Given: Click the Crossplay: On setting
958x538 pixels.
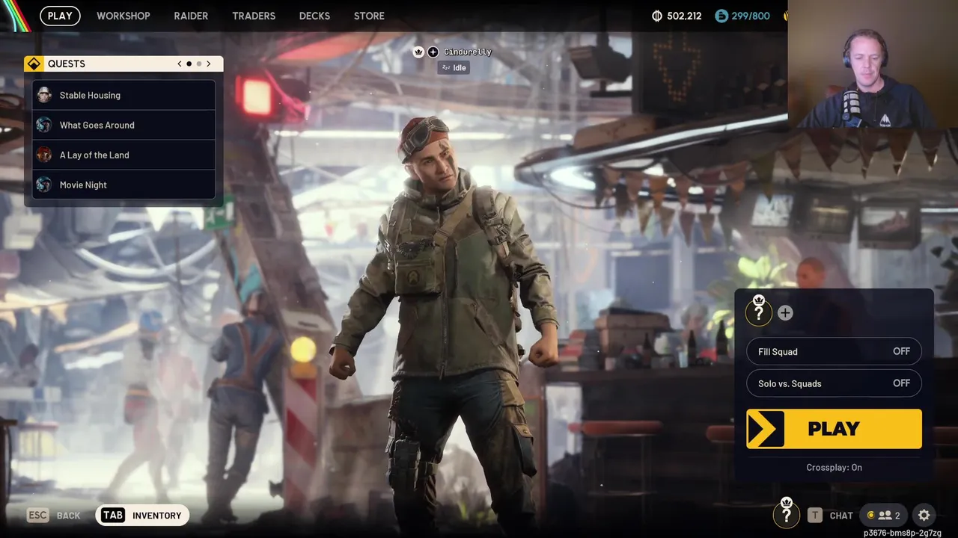Looking at the screenshot, I should pos(834,467).
